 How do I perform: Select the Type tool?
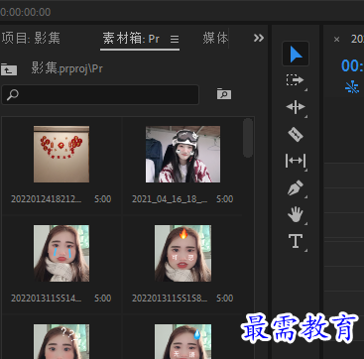point(296,241)
